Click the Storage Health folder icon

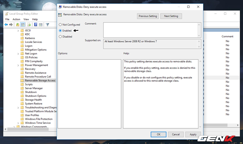coord(22,100)
